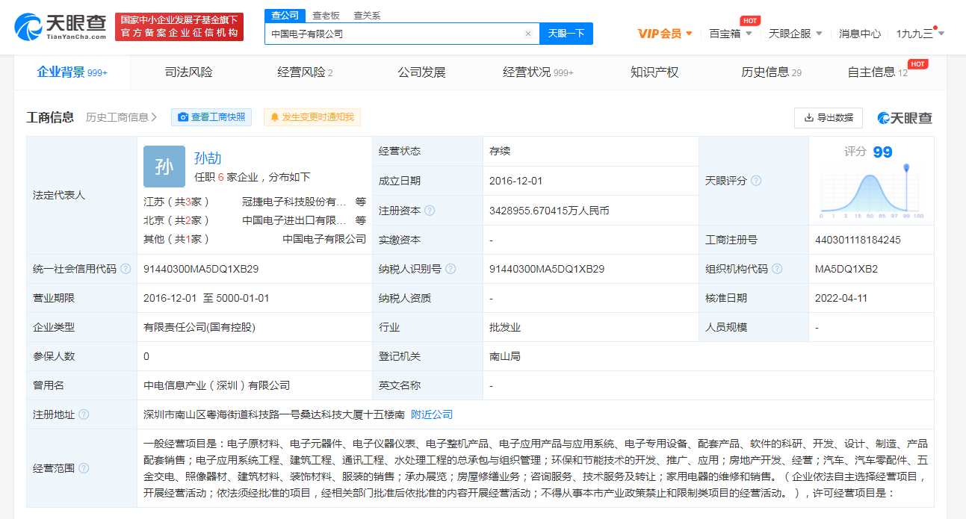The width and height of the screenshot is (966, 519).
Task: Select the 历史信息 tab
Action: (771, 72)
